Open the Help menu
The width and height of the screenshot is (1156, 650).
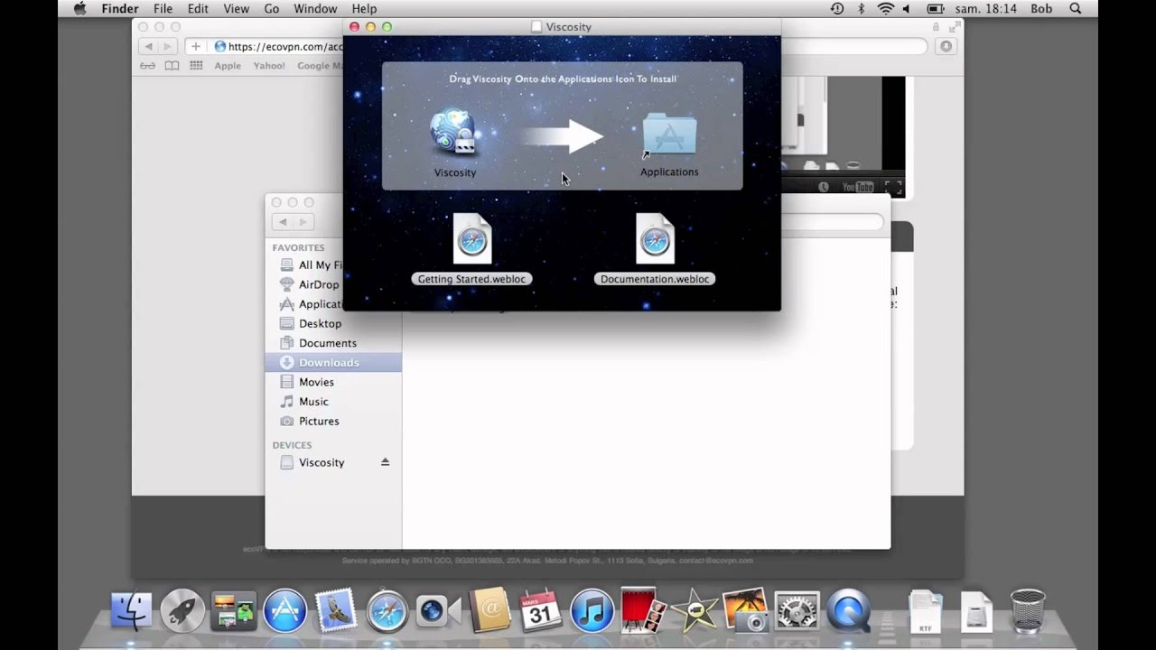[x=364, y=9]
